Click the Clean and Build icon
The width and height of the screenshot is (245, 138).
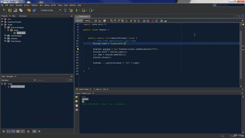(x=71, y=10)
